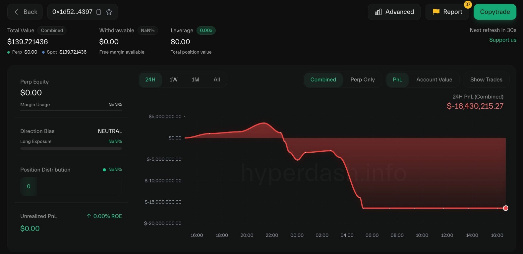The height and width of the screenshot is (254, 523).
Task: Click the Back arrow chevron icon
Action: click(16, 12)
